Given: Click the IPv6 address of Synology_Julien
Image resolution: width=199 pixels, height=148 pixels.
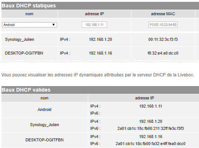Looking at the screenshot, I should 151,128.
